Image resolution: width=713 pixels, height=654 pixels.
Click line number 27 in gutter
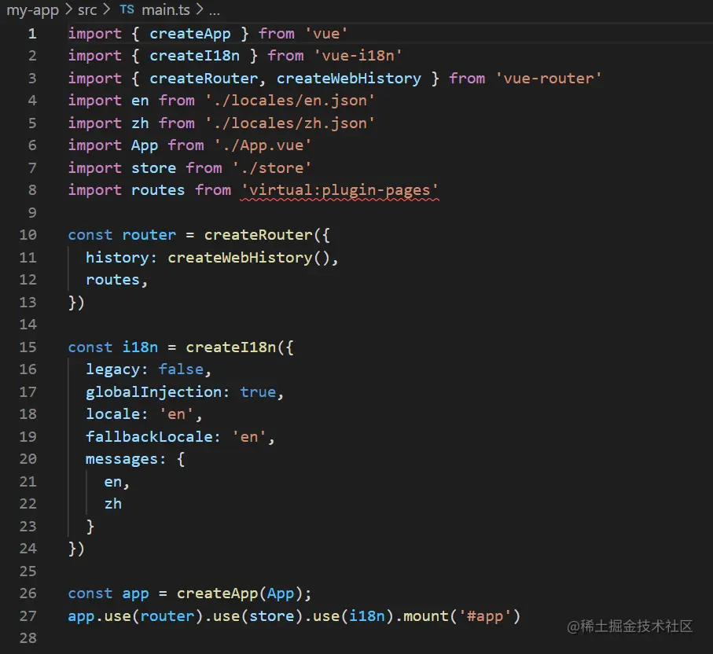tap(28, 616)
